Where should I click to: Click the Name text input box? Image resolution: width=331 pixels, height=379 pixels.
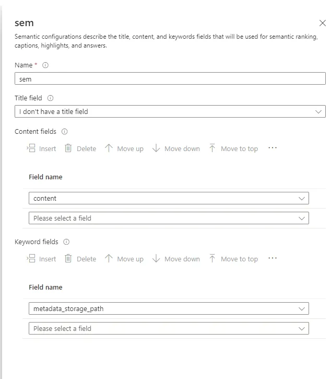click(x=170, y=79)
